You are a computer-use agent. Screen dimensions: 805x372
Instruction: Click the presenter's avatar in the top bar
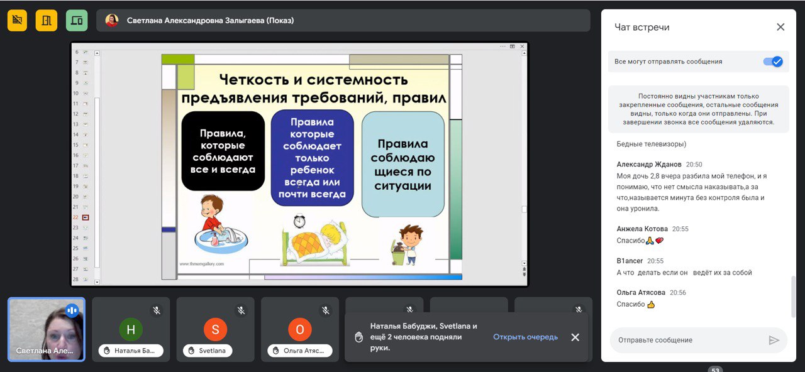pyautogui.click(x=112, y=20)
